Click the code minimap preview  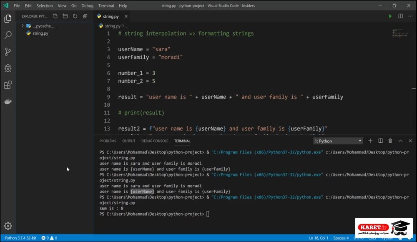(x=400, y=33)
